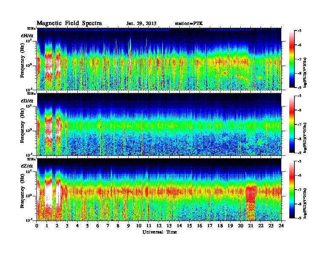Click hour 0 on the Universal Time axis

[37, 226]
